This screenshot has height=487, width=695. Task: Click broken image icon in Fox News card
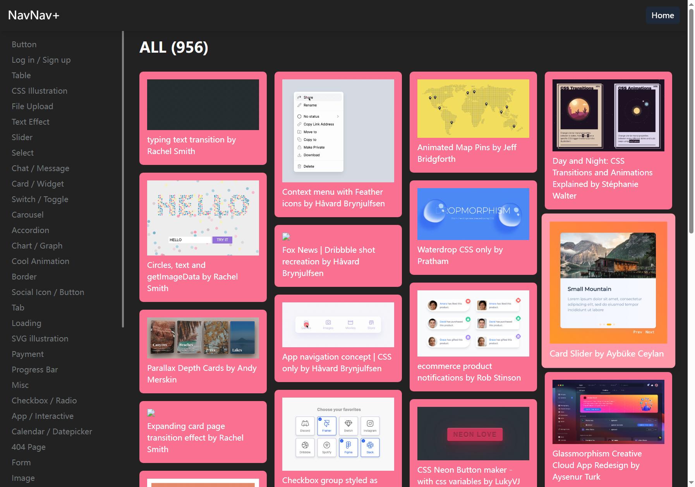click(x=286, y=237)
